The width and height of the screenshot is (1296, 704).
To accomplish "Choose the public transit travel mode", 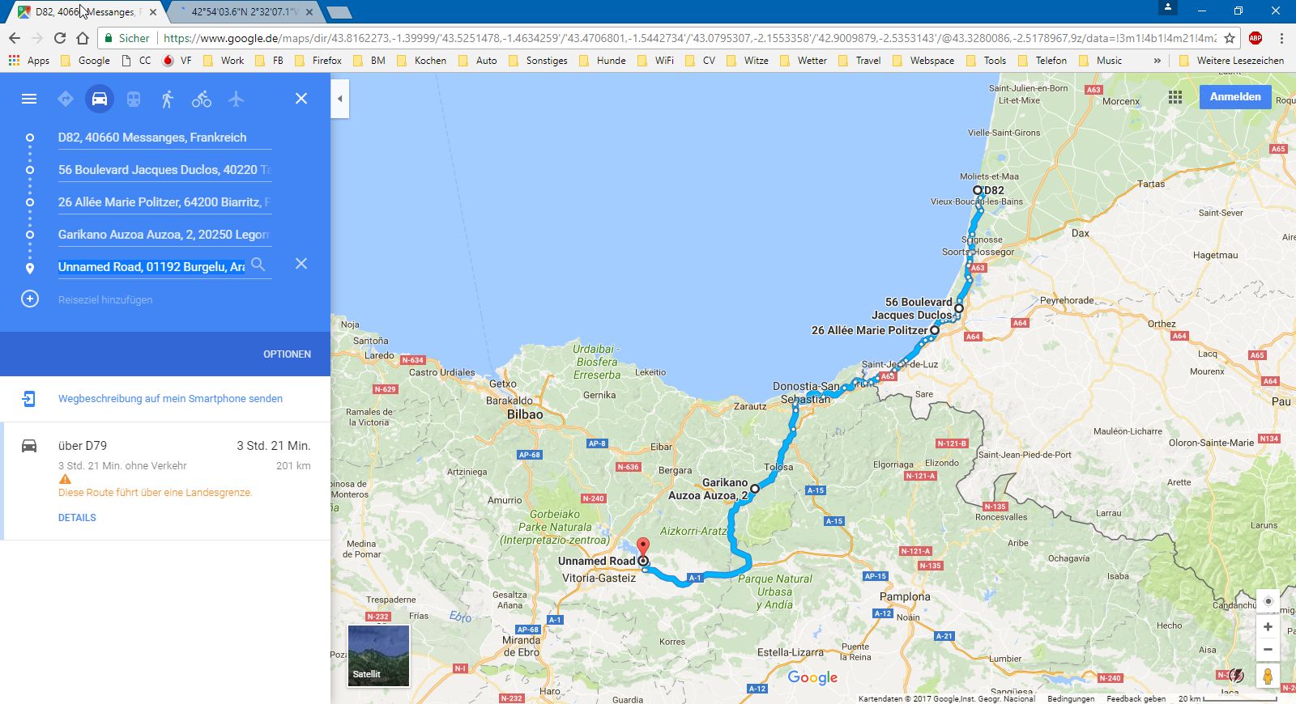I will 134,99.
